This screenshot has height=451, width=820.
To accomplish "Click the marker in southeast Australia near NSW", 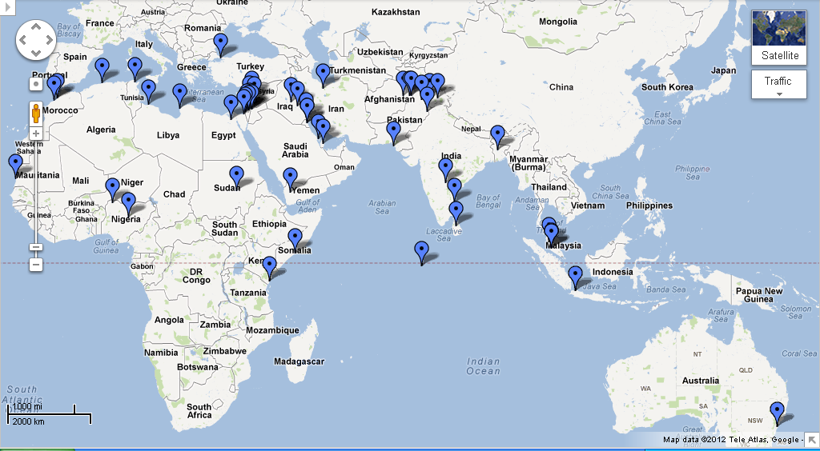I will pyautogui.click(x=777, y=412).
